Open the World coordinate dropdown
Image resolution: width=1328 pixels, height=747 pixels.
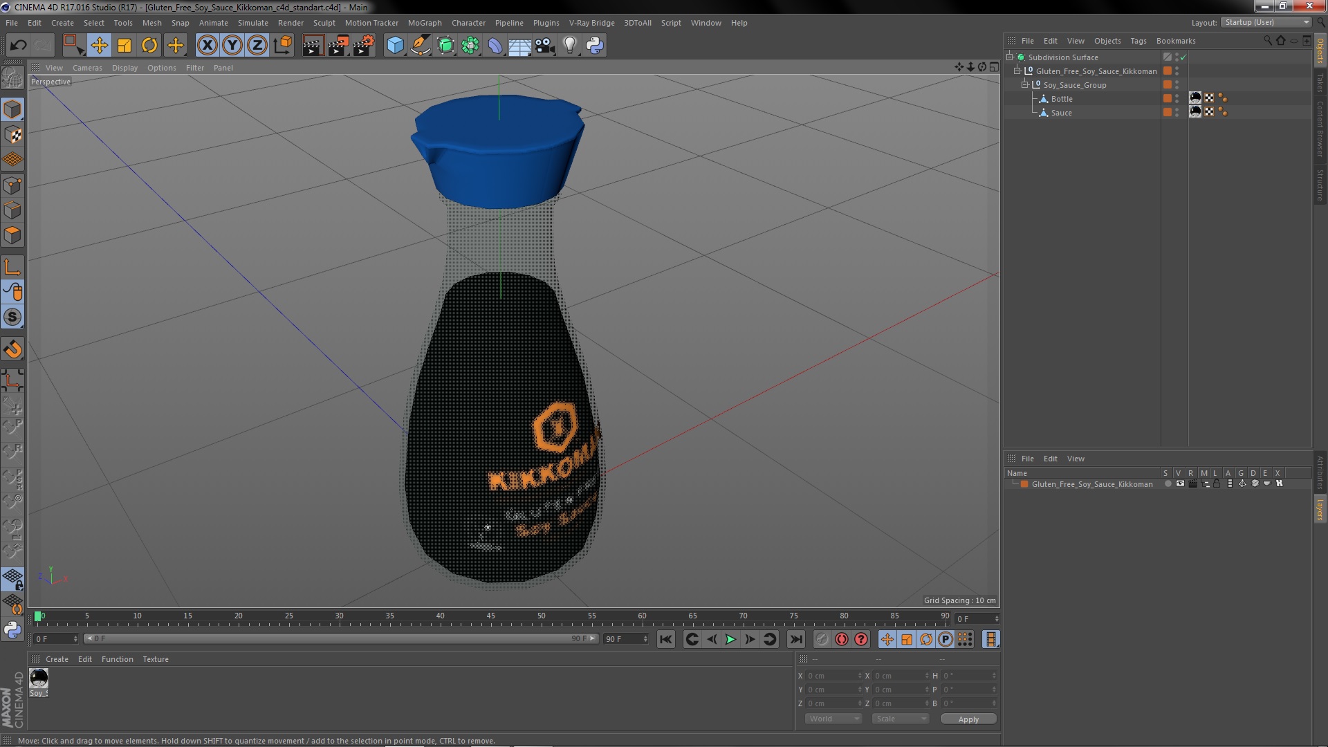833,719
